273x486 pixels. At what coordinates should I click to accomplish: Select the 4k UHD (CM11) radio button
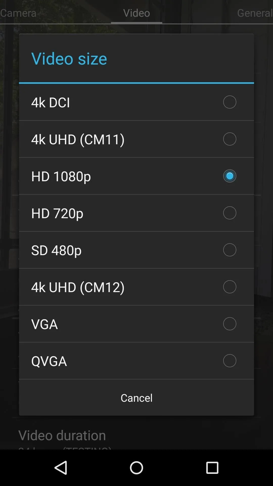click(230, 139)
